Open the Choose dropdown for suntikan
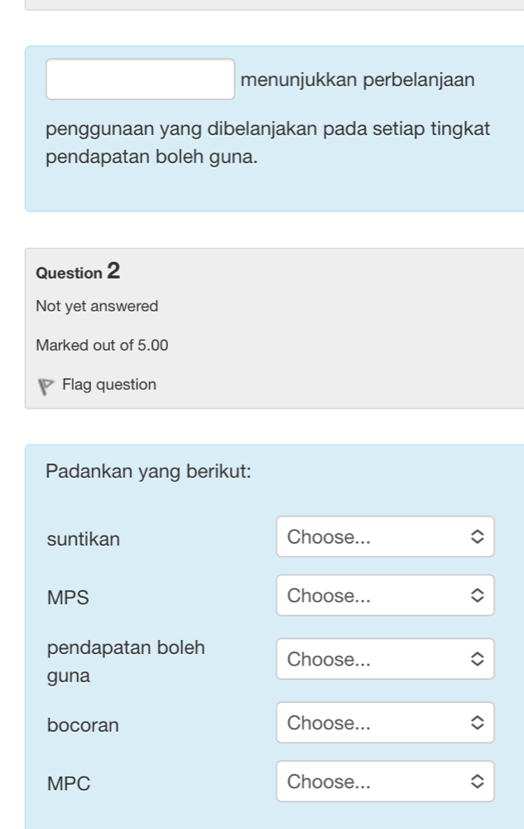 click(x=385, y=537)
